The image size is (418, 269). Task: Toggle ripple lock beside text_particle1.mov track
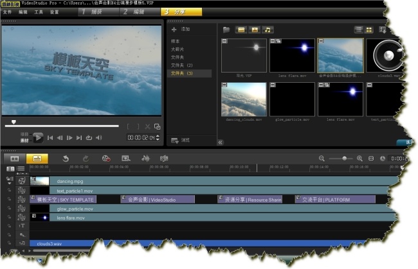coord(10,190)
